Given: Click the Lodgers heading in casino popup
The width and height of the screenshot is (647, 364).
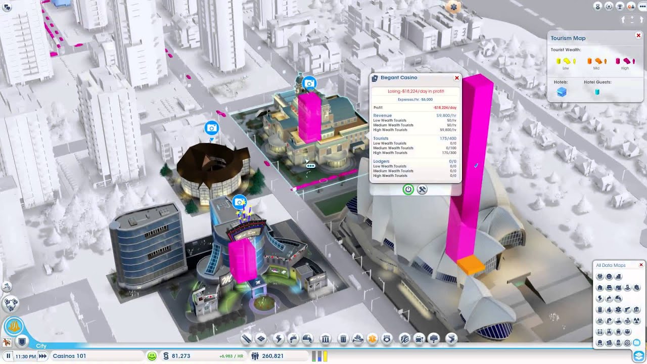Looking at the screenshot, I should point(381,161).
